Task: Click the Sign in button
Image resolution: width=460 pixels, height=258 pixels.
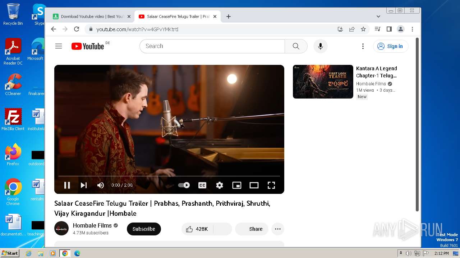Action: click(x=391, y=46)
